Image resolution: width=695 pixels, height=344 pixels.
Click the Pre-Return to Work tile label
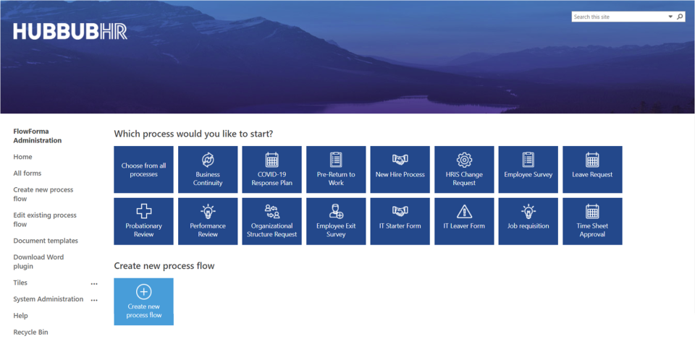[336, 179]
